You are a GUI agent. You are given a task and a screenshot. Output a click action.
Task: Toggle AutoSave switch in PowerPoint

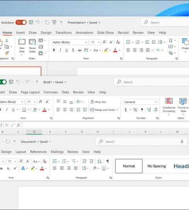coord(21,22)
